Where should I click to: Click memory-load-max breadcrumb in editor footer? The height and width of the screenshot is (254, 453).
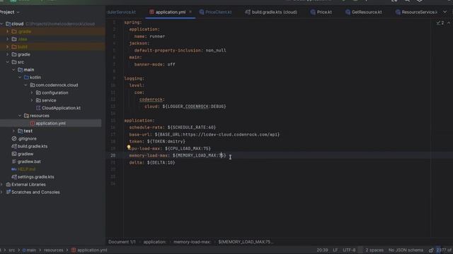point(192,242)
